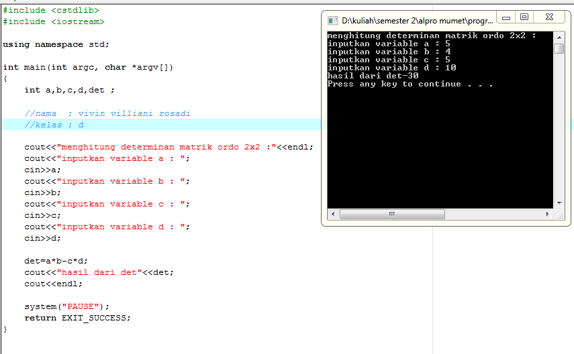Screen dimensions: 574x354
Task: Click the console vertical scrollbar up arrow
Action: point(559,38)
